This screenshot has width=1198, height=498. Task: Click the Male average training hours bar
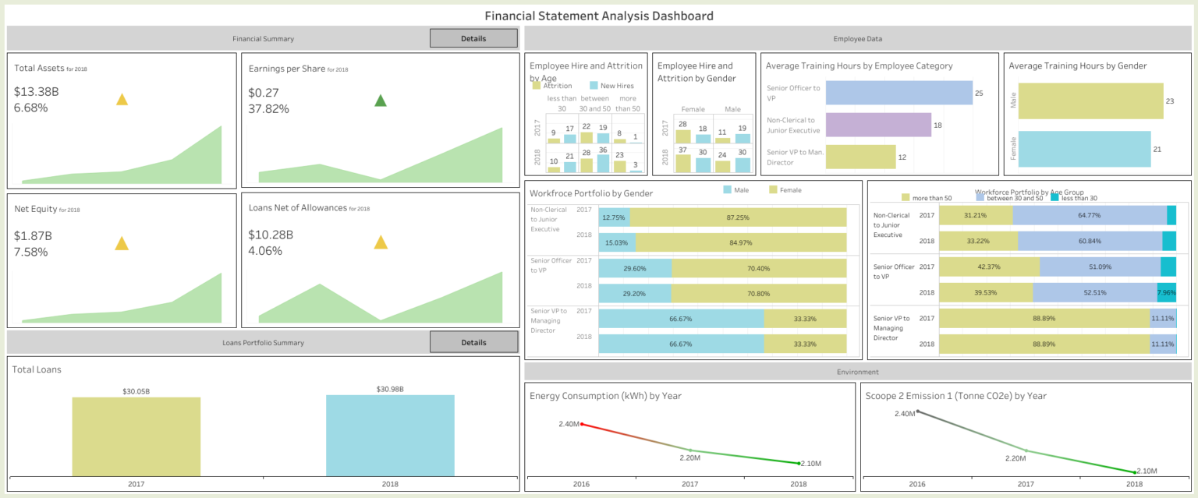pyautogui.click(x=1091, y=101)
